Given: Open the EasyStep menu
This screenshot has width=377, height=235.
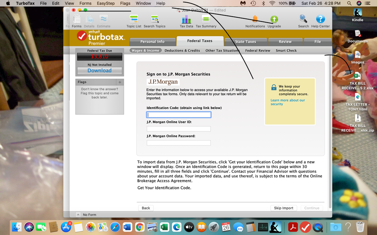Looking at the screenshot, I should 105,3.
